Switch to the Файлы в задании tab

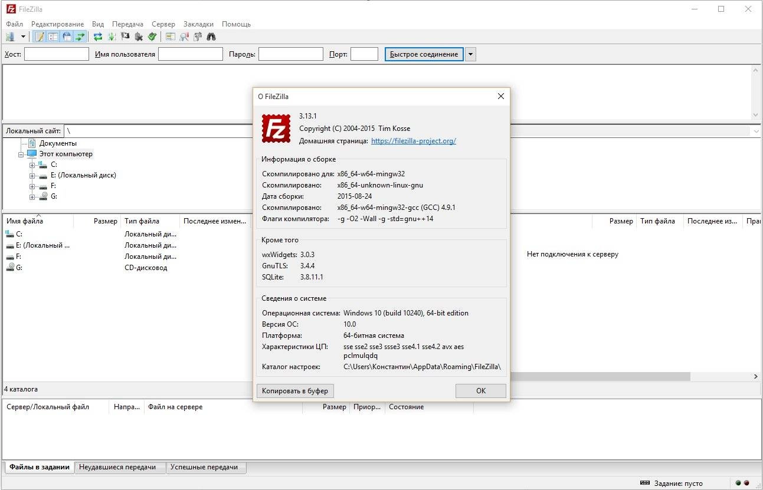click(x=40, y=467)
